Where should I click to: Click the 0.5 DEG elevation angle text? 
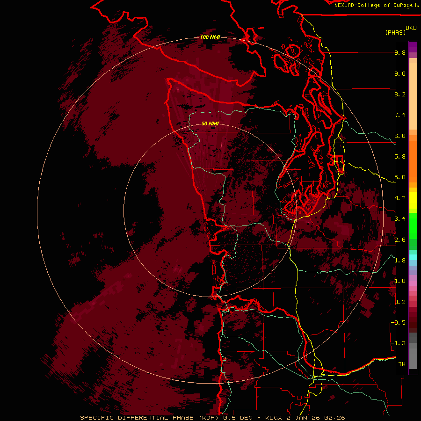point(238,418)
